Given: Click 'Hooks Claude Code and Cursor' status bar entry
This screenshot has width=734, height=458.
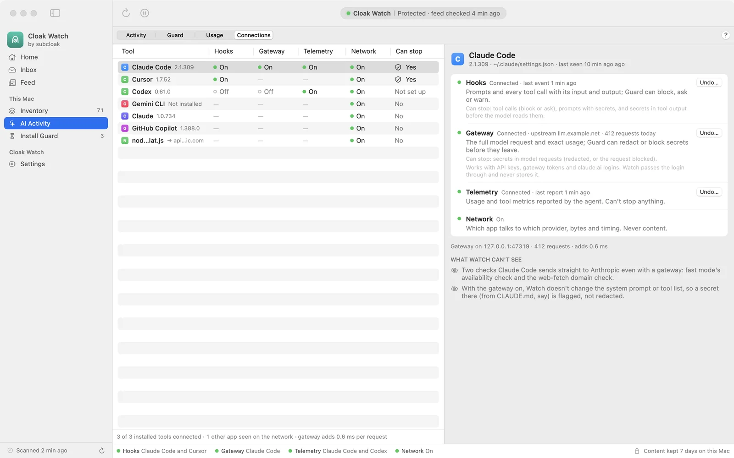Looking at the screenshot, I should point(161,451).
